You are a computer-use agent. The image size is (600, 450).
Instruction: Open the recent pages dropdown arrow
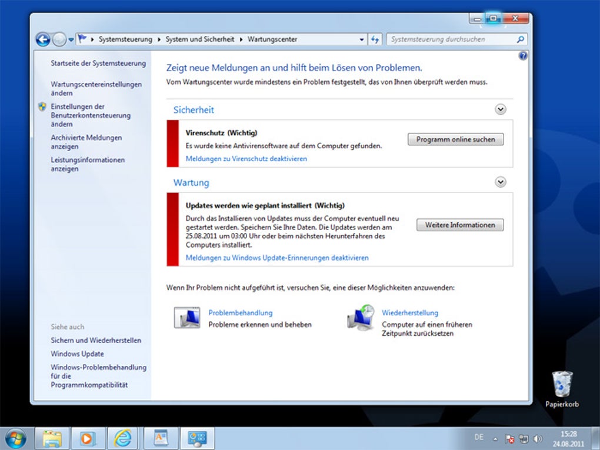pyautogui.click(x=71, y=39)
